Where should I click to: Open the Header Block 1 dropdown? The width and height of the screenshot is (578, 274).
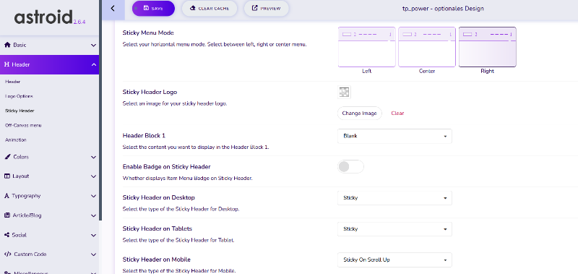coord(394,136)
